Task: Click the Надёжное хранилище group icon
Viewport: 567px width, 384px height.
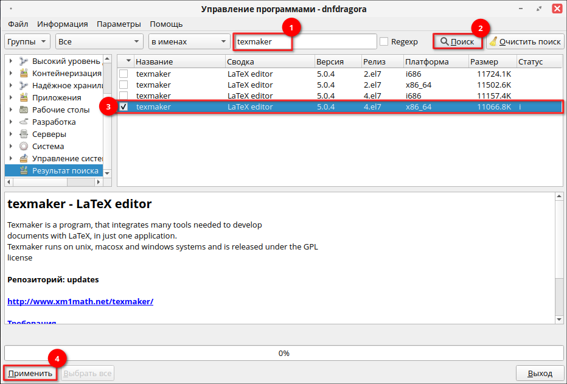Action: pos(24,86)
